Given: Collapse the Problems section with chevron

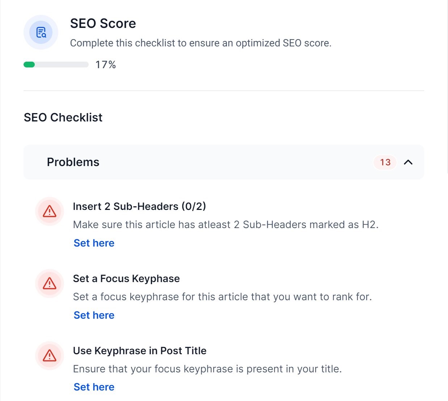Looking at the screenshot, I should tap(408, 162).
